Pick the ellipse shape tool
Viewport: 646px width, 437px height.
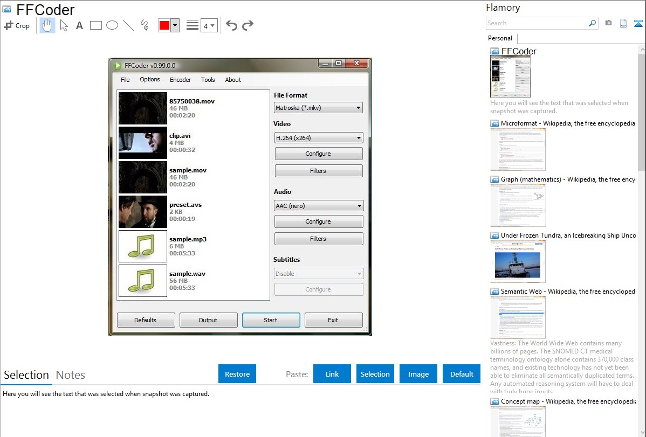(x=112, y=25)
